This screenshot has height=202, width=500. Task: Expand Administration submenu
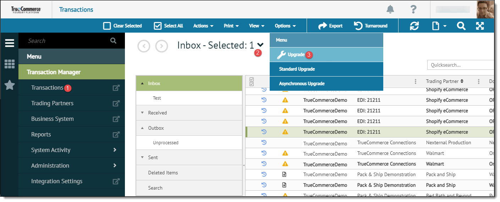coord(115,165)
